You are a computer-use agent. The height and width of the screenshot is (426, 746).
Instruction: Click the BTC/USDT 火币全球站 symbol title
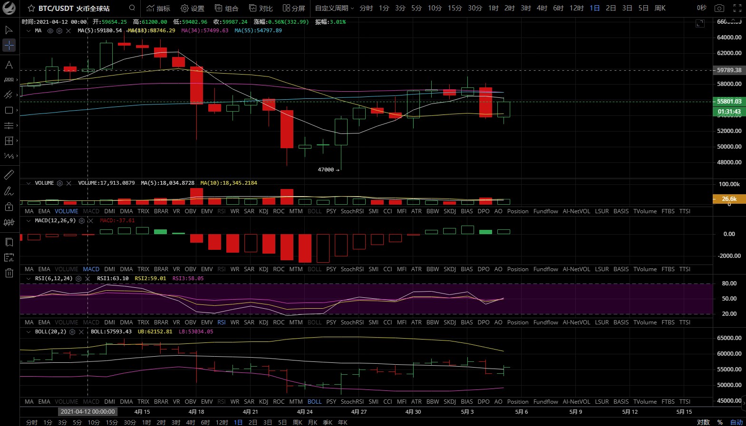point(74,9)
